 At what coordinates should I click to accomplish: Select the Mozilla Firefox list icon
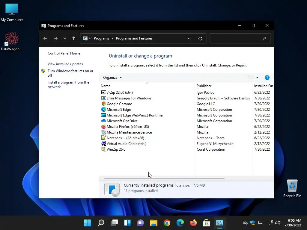pos(103,127)
